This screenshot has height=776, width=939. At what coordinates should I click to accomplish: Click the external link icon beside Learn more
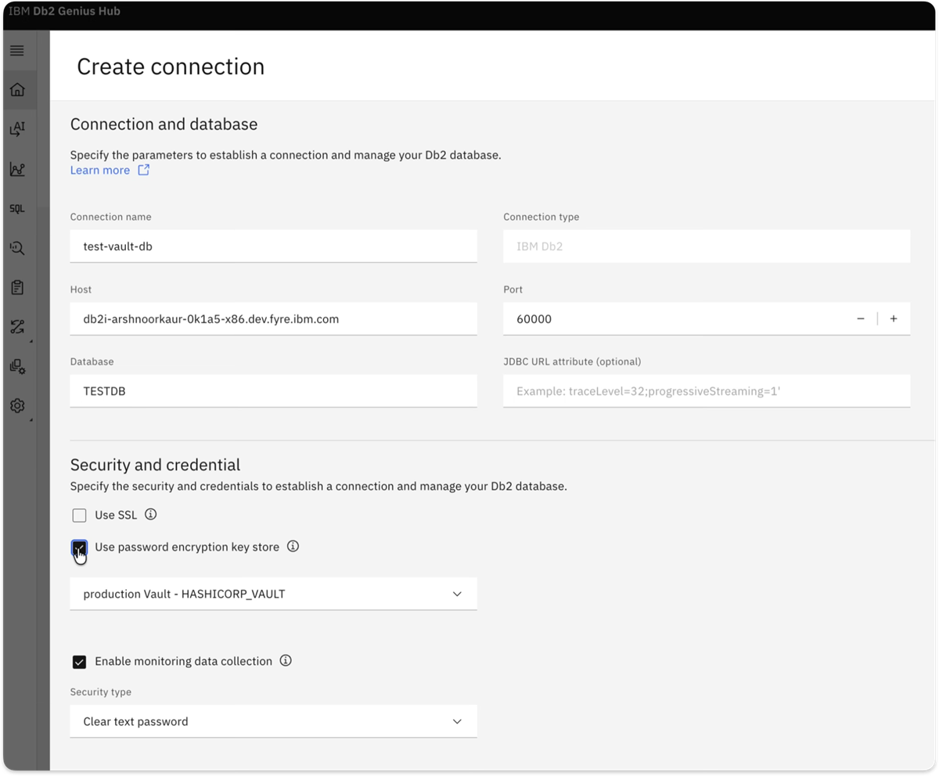(x=144, y=170)
